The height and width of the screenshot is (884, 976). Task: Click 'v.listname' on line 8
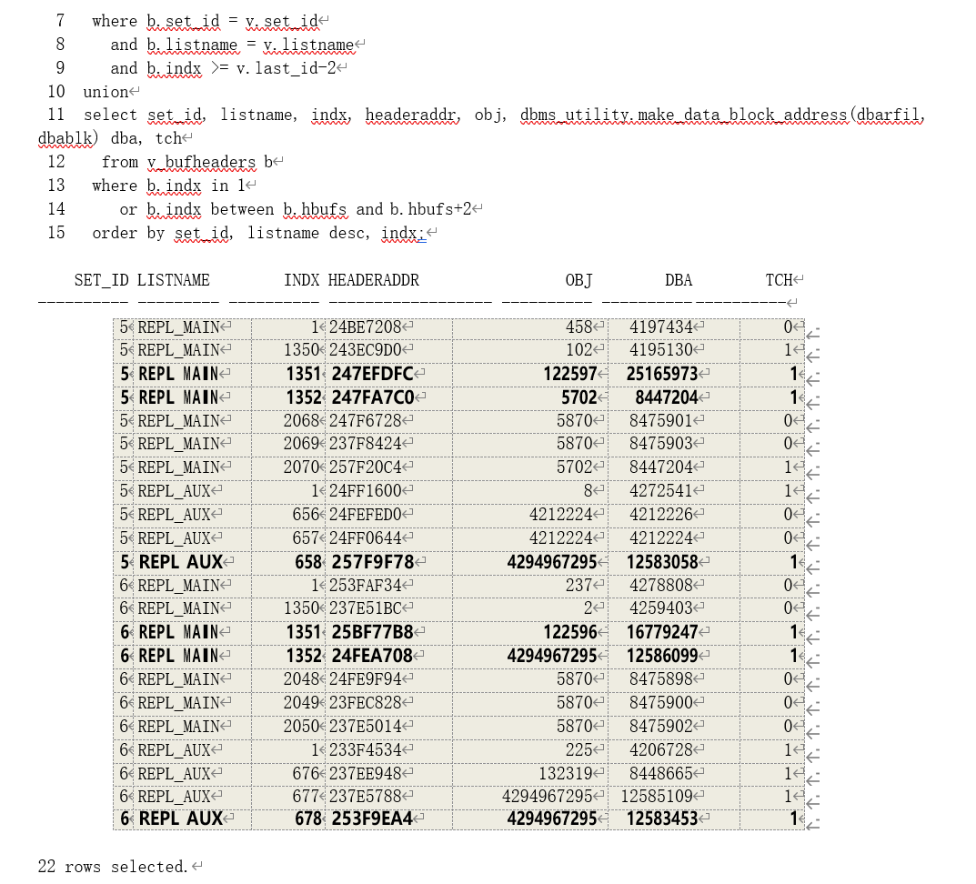(308, 45)
